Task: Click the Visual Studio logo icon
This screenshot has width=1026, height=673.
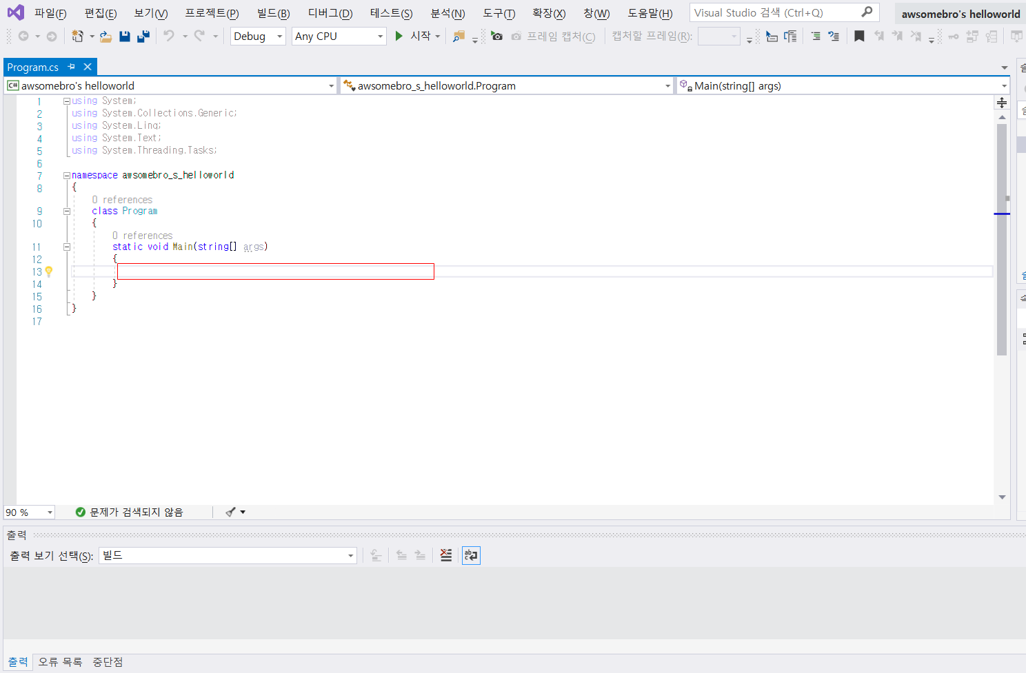Action: (x=15, y=12)
